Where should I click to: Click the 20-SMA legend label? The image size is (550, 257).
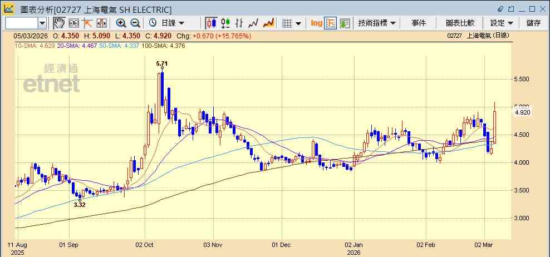click(76, 46)
